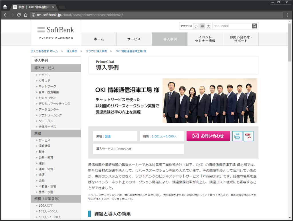
Task: Go back with the browser back arrow
Action: pyautogui.click(x=6, y=15)
